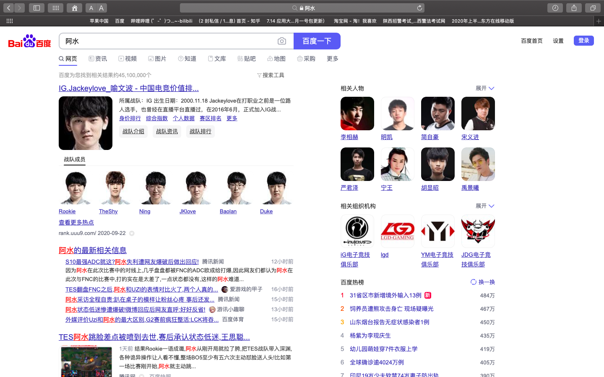Screen dimensions: 604x377
Task: Open a new tab with plus icon
Action: 599,21
